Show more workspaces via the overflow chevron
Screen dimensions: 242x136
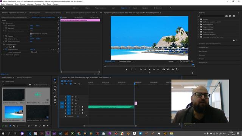tap(171, 8)
